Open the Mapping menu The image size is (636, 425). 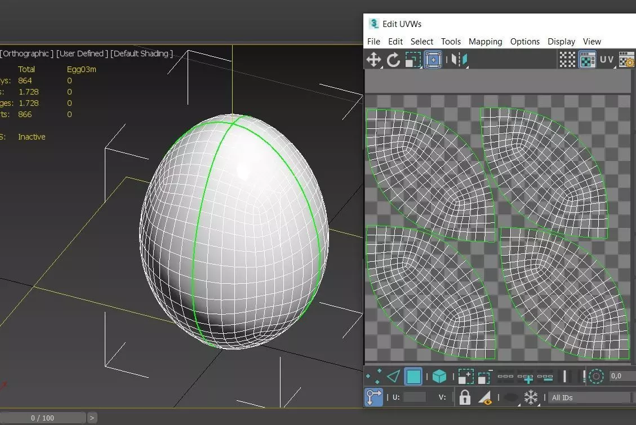click(485, 41)
